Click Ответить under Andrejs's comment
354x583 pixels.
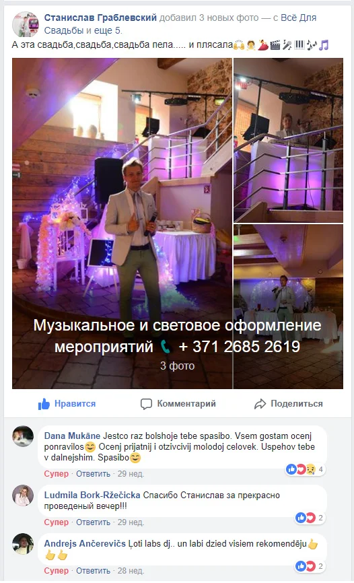94,570
